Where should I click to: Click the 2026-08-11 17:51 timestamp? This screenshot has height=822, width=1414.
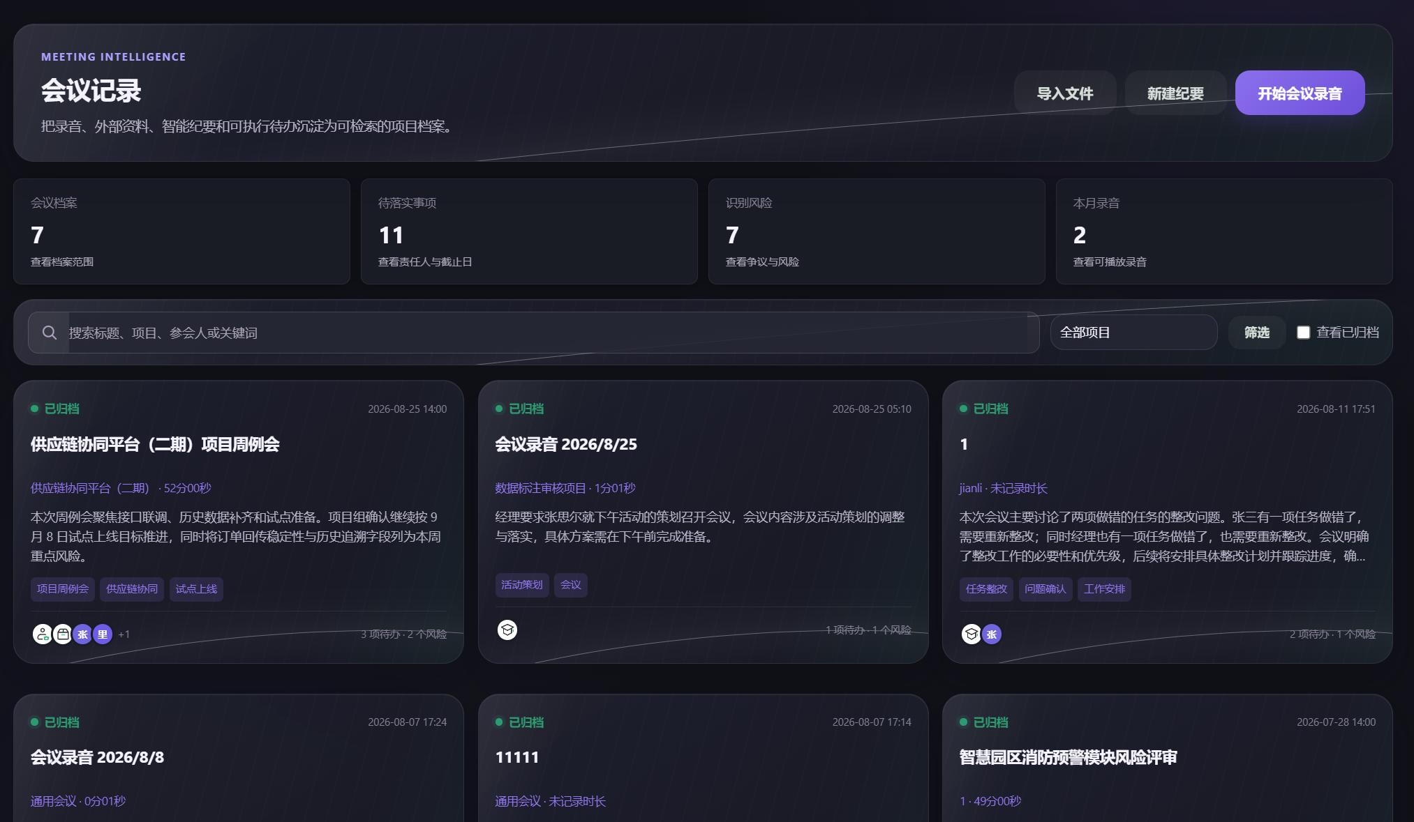(x=1336, y=409)
